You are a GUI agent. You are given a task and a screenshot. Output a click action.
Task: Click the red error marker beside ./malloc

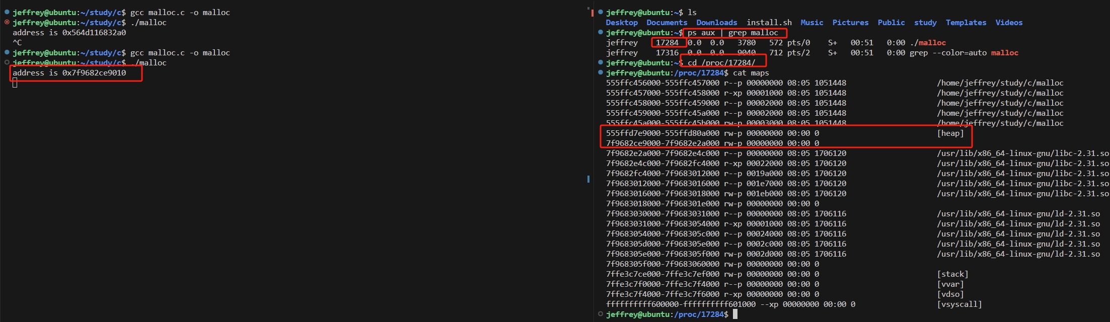point(7,22)
